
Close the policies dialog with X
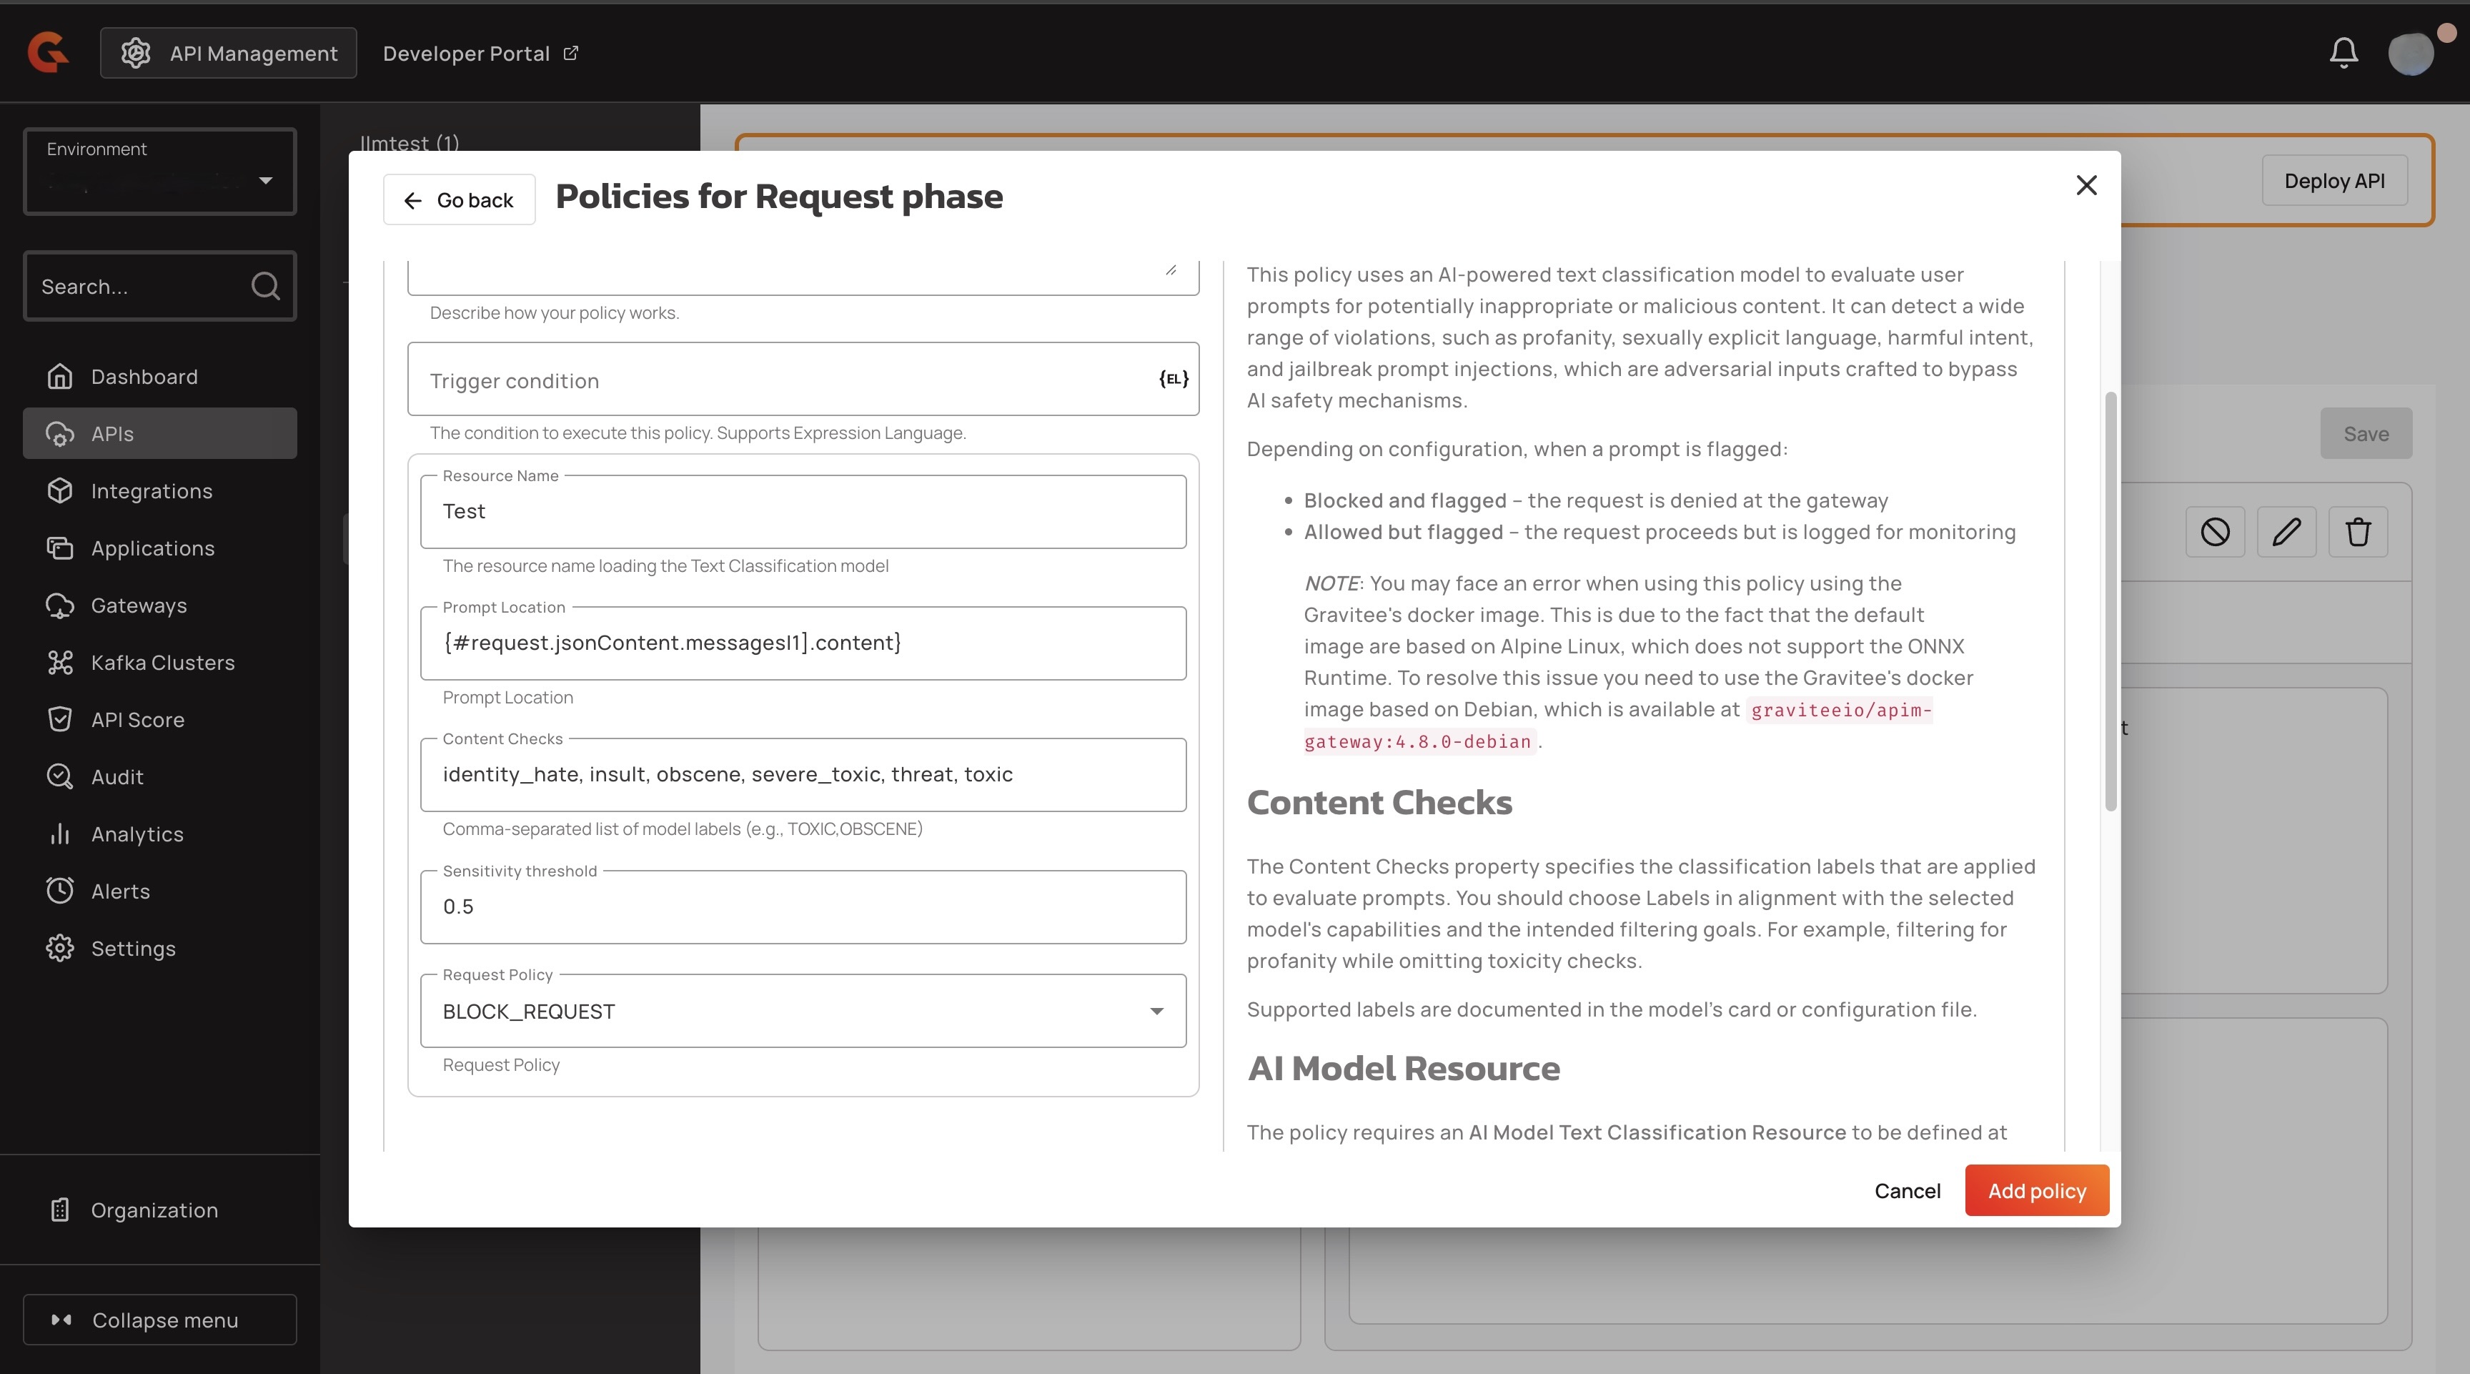click(2086, 185)
